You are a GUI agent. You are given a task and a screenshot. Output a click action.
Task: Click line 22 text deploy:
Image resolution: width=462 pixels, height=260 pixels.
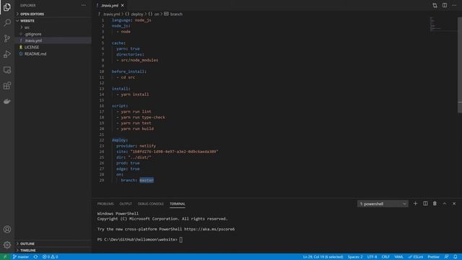[120, 140]
